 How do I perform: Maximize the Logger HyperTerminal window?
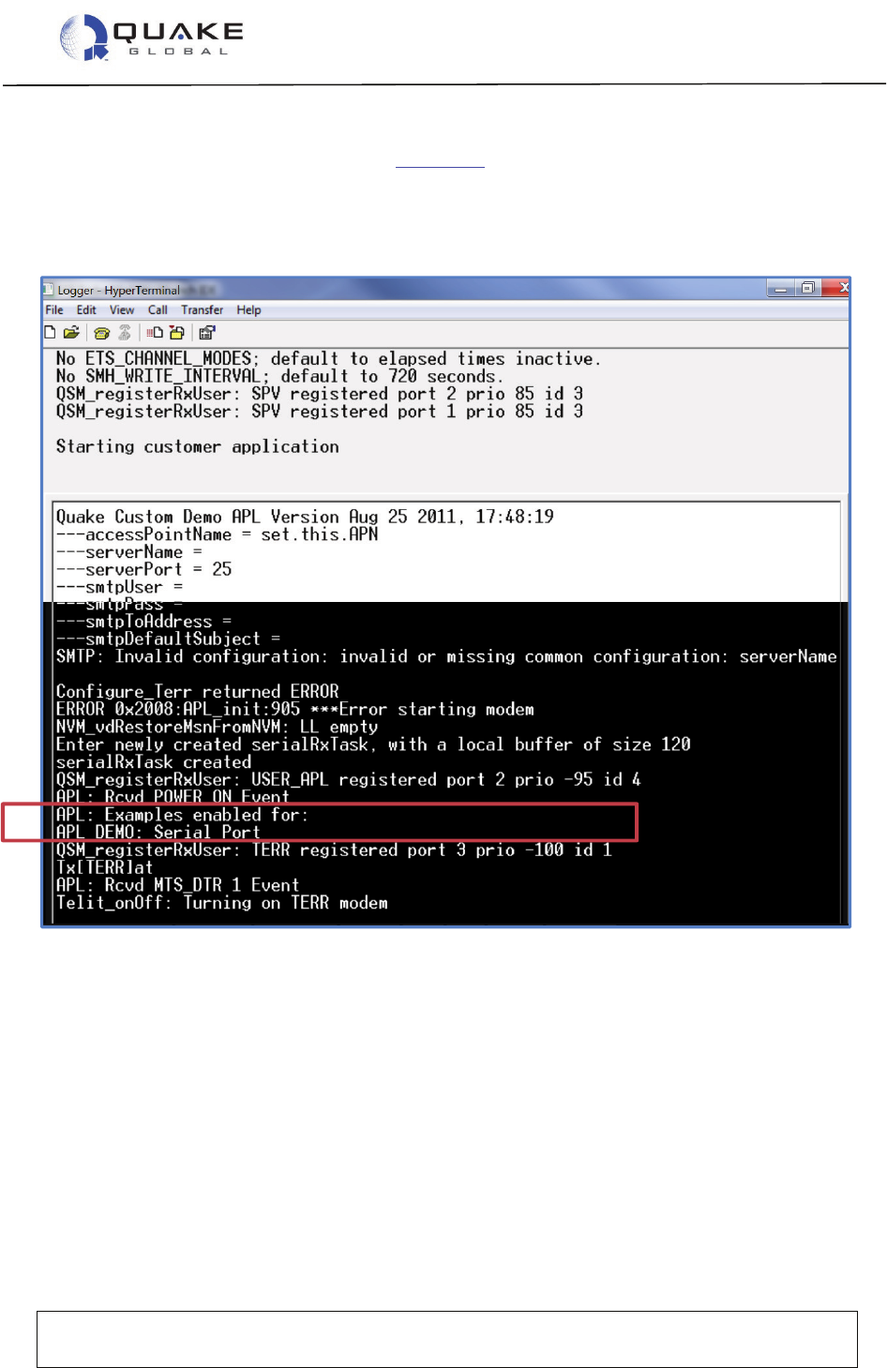(x=807, y=289)
